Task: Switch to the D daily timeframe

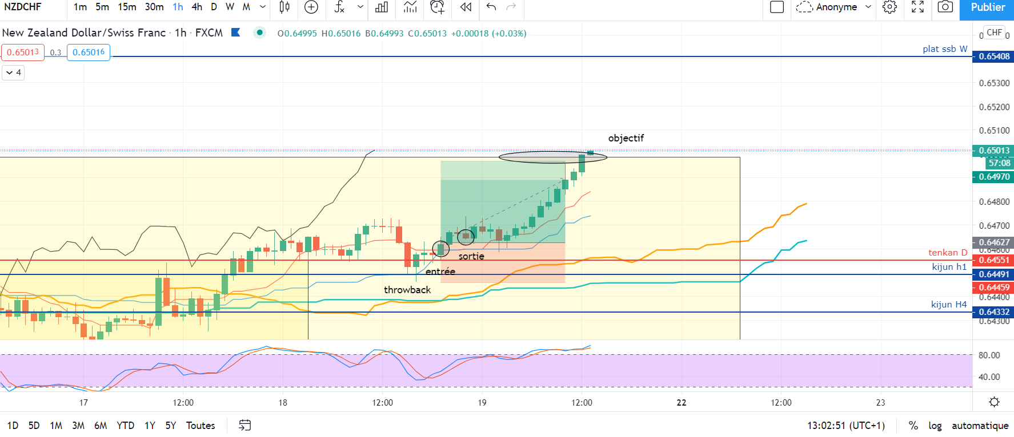Action: tap(214, 7)
